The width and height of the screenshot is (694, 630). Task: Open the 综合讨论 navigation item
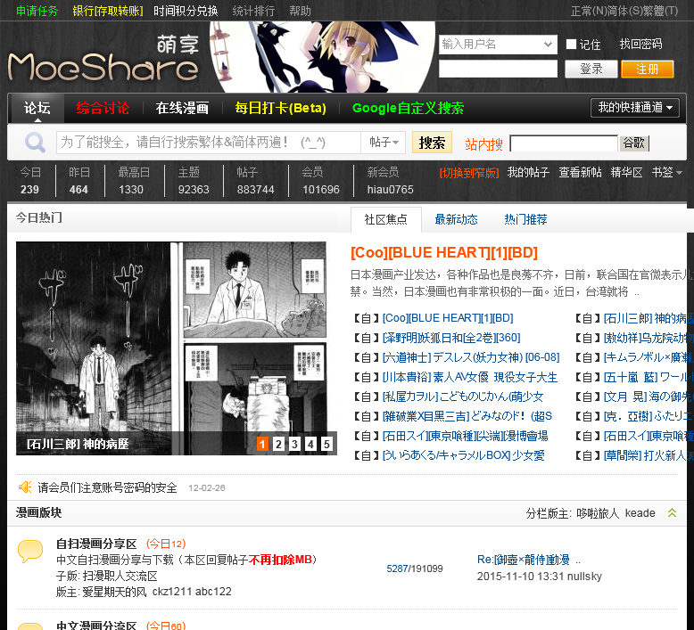click(103, 108)
